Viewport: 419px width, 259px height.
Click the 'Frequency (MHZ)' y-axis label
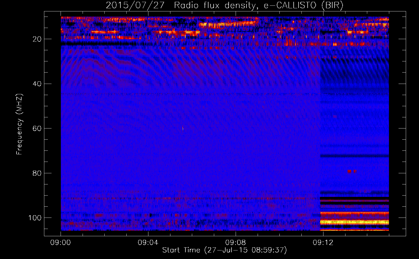19,124
